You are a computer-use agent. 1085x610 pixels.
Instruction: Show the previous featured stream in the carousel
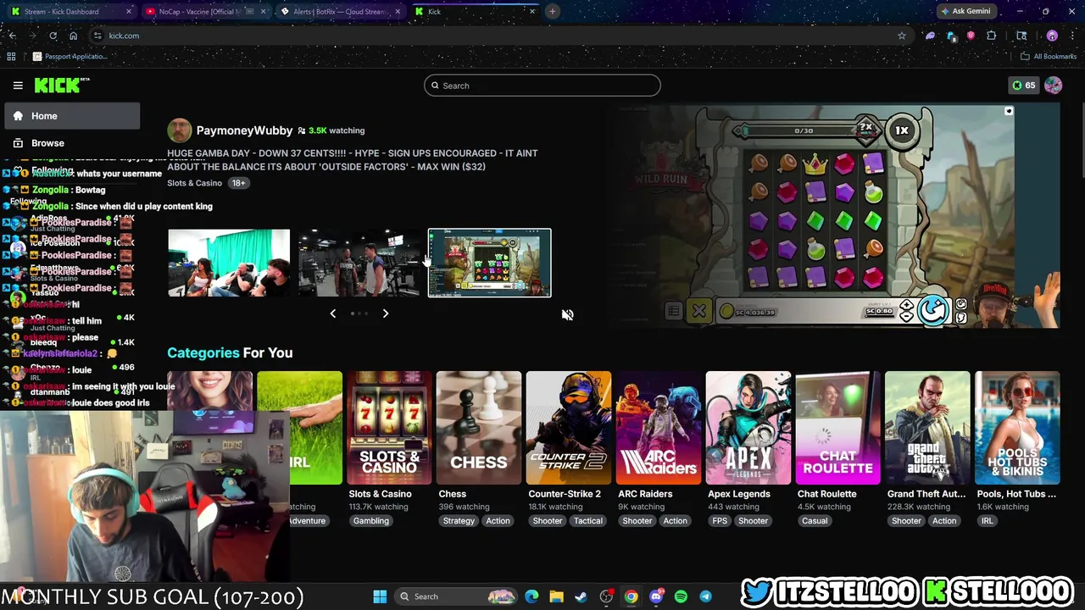(x=332, y=313)
